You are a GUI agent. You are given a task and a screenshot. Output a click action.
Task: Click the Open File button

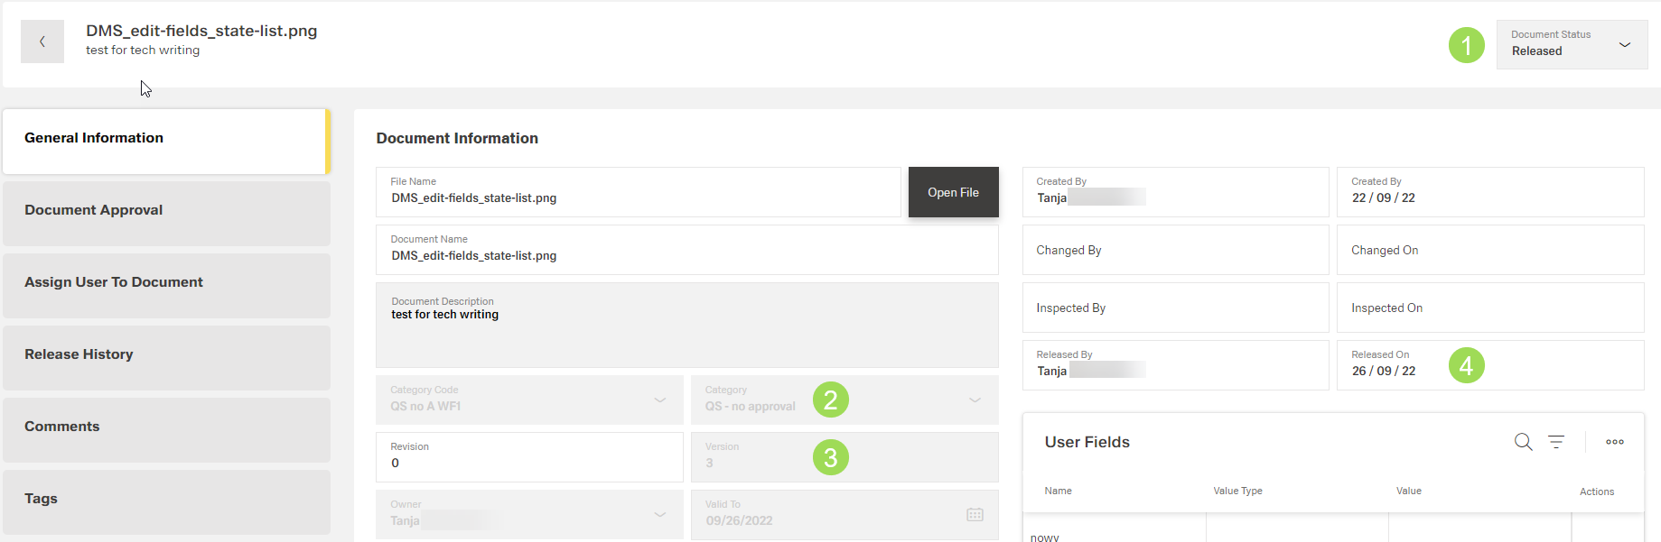[x=953, y=192]
